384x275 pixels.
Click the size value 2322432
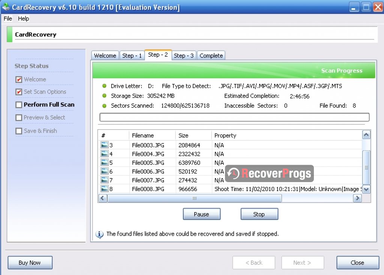[x=189, y=154]
